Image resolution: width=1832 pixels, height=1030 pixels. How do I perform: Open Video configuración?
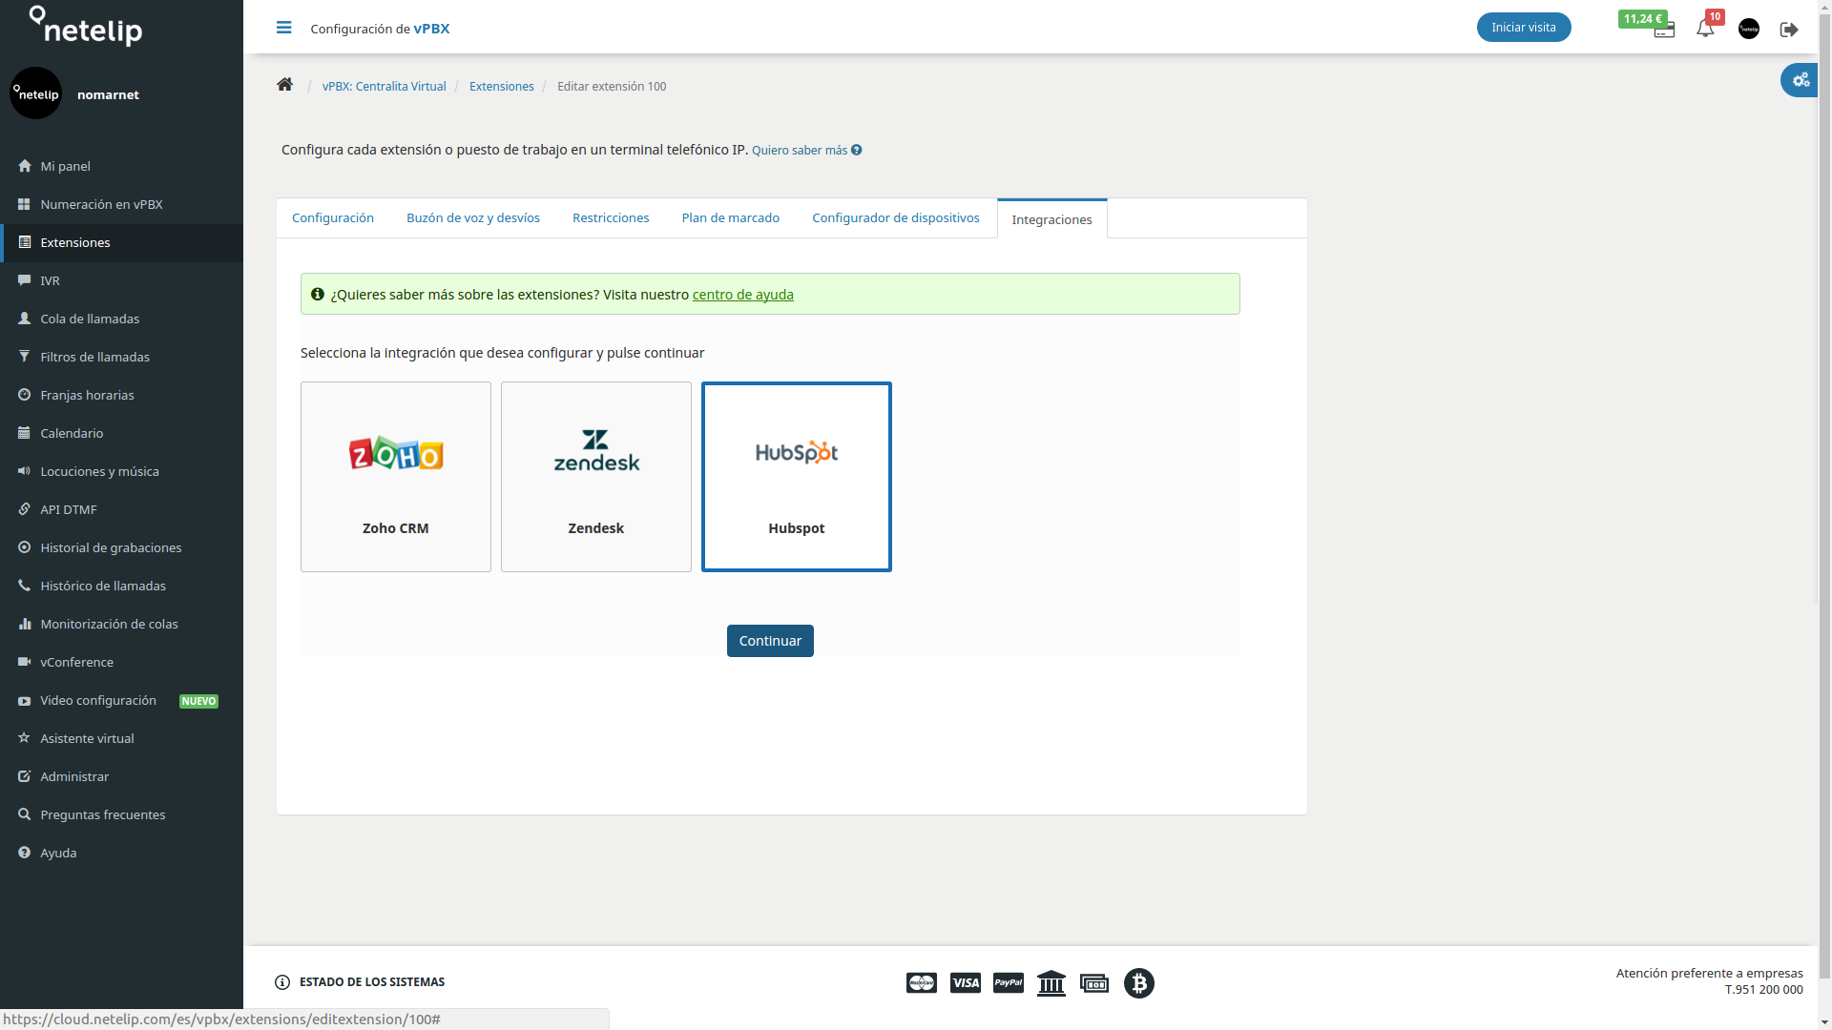pos(122,700)
